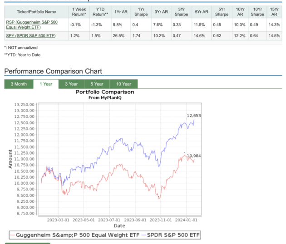Select RSP 10Yr AR value 10.0%
286x244 pixels.
click(x=240, y=25)
